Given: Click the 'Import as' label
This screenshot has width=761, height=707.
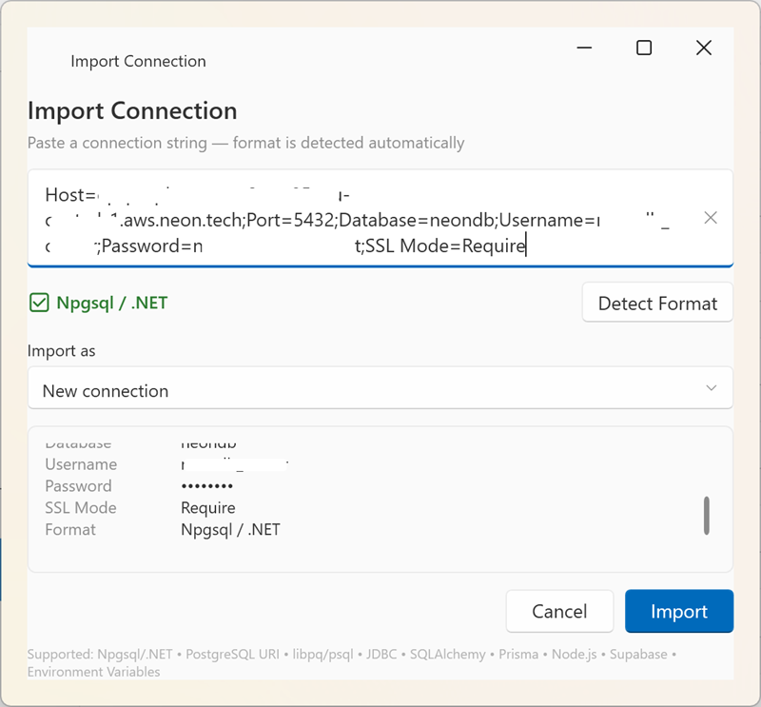Looking at the screenshot, I should tap(61, 350).
